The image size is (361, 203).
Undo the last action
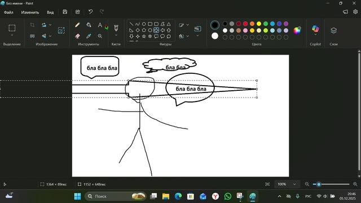[x=90, y=12]
